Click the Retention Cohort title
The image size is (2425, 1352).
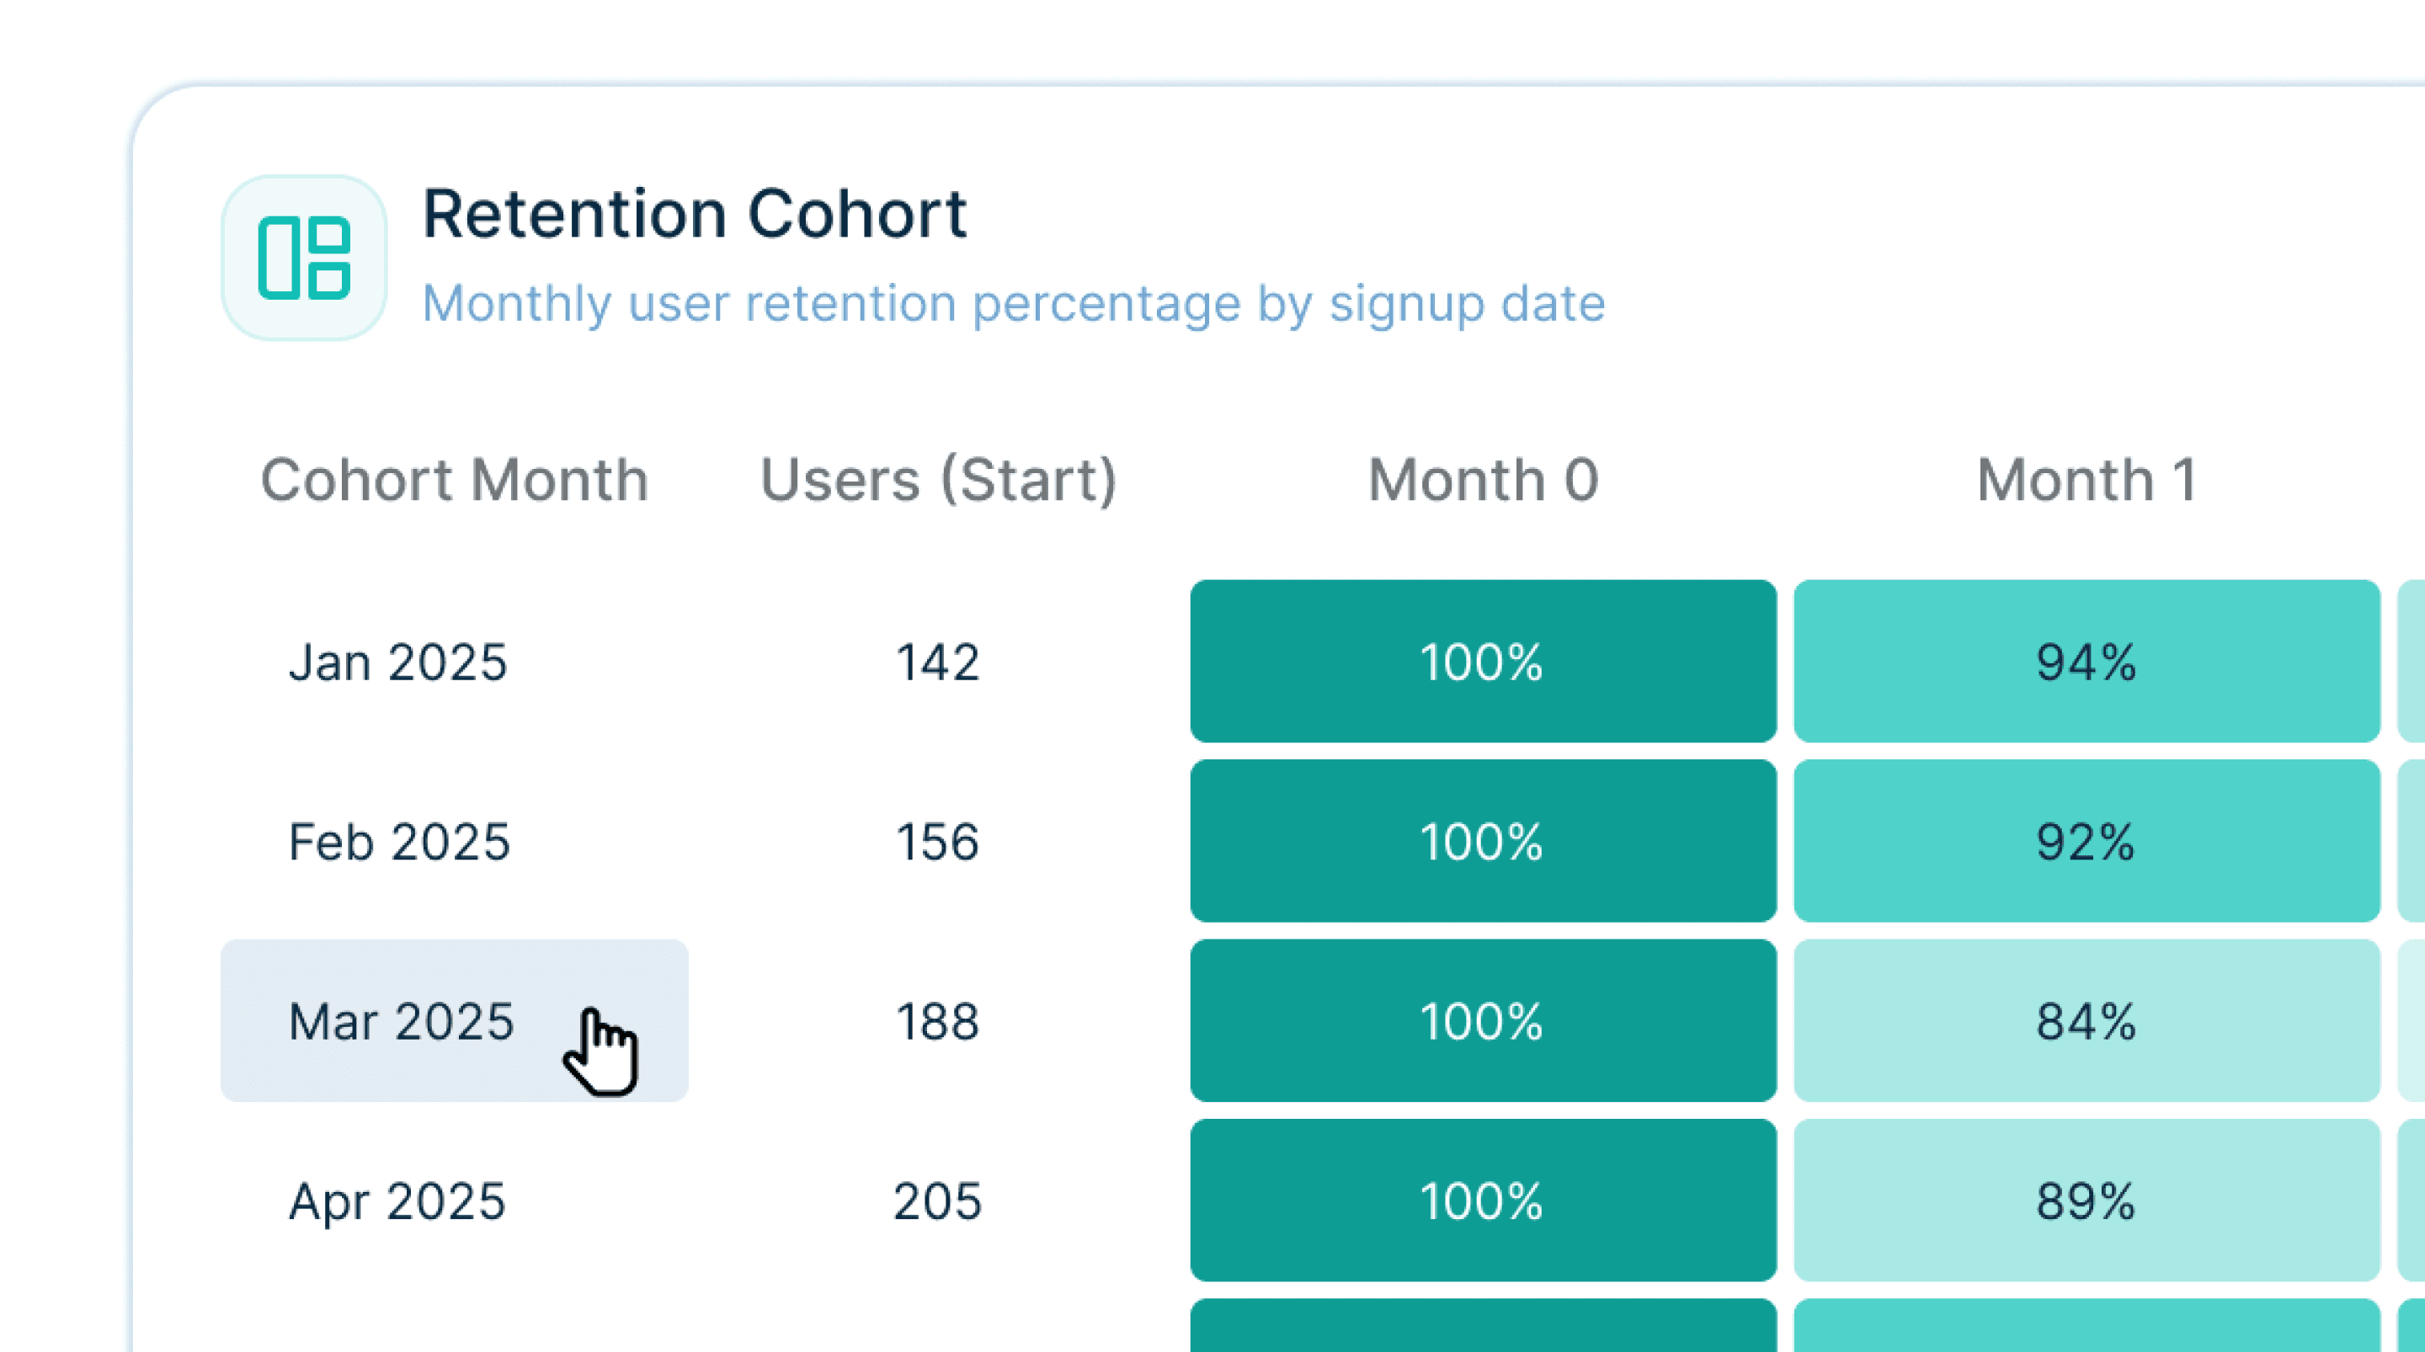pyautogui.click(x=695, y=214)
